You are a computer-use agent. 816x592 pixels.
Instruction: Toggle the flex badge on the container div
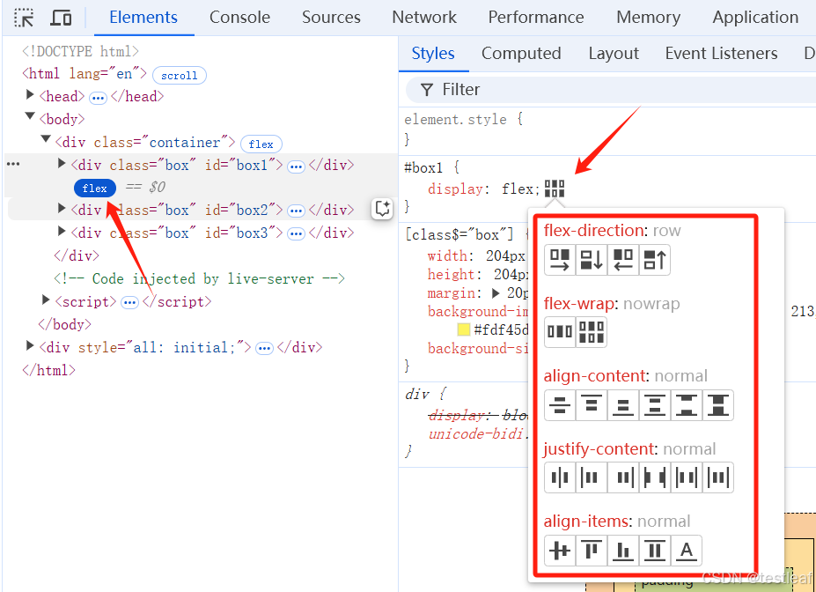[261, 144]
